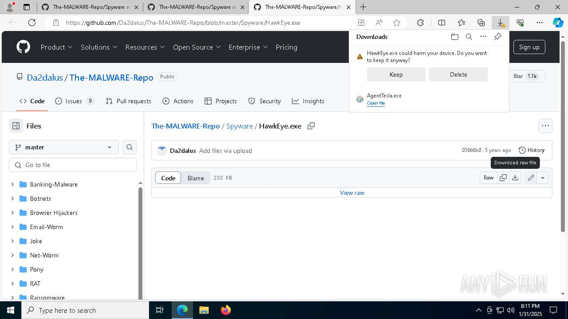Open the Code repository tab
Viewport: 568px width, 319px height.
32,101
